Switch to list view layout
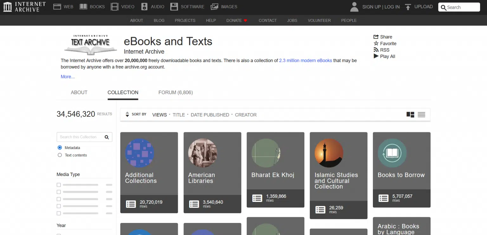Image resolution: width=487 pixels, height=235 pixels. [421, 114]
